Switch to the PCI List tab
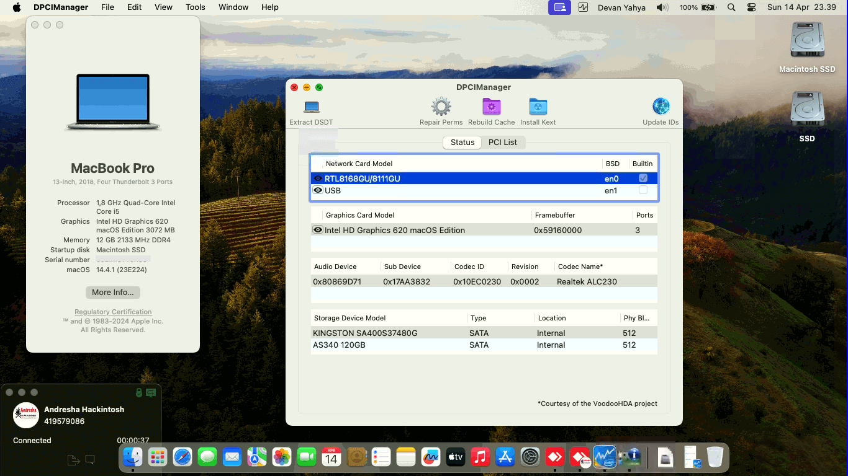This screenshot has width=848, height=476. click(x=503, y=143)
